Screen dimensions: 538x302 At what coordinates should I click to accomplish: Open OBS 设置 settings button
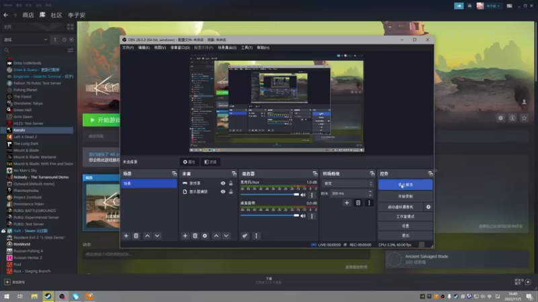click(x=406, y=226)
